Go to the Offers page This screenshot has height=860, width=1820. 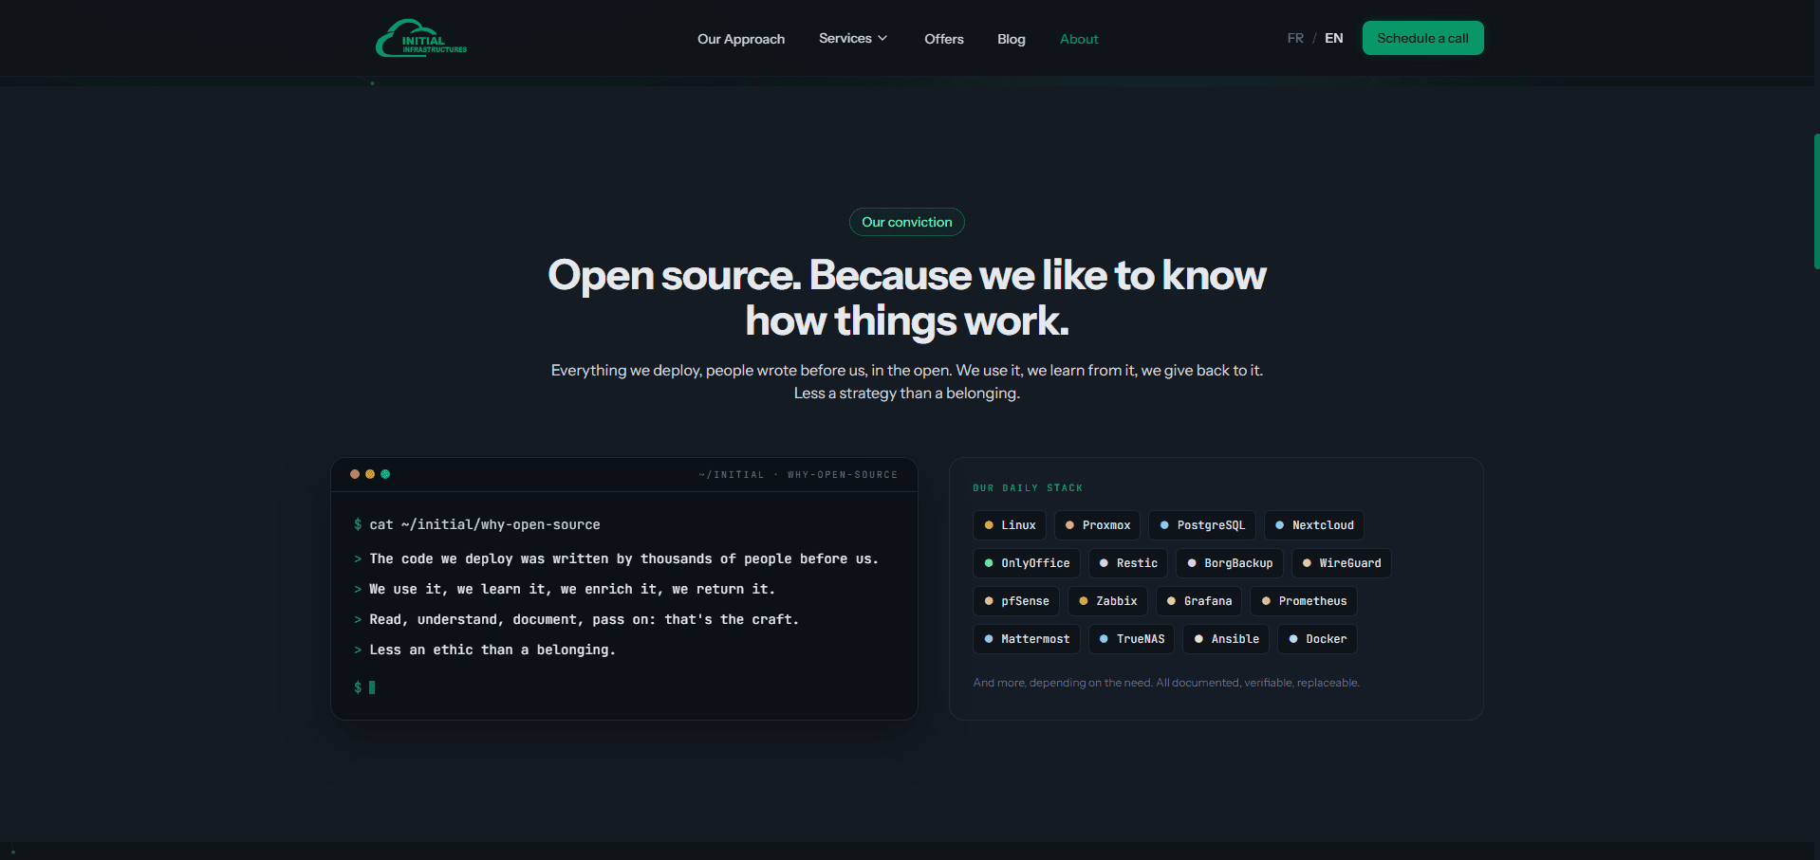pos(944,39)
